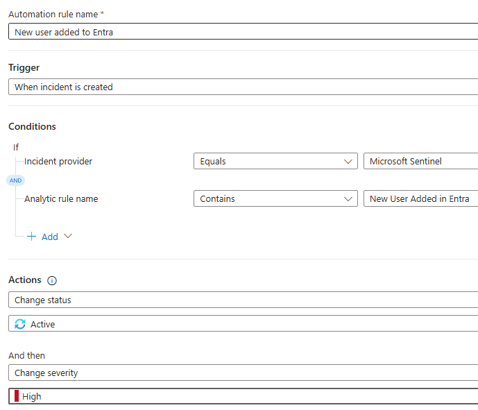Open the Equals operator dropdown
The width and height of the screenshot is (478, 410).
pos(275,161)
